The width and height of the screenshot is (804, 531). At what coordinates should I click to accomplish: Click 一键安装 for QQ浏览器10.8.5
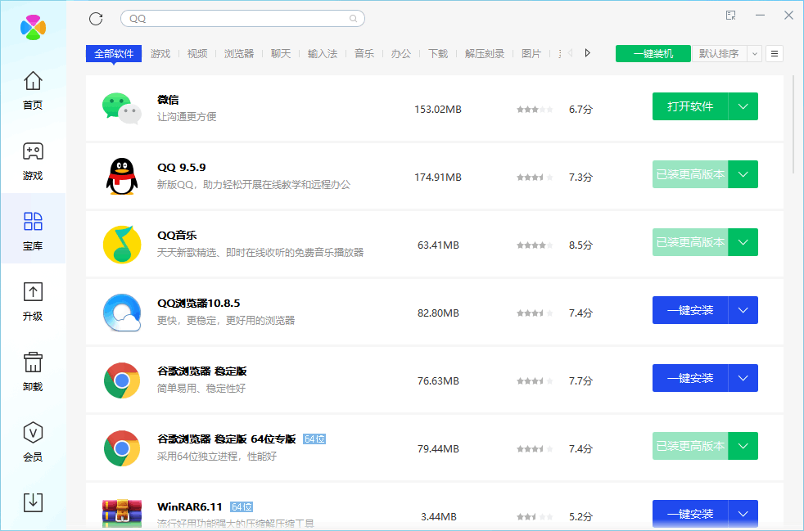point(690,310)
